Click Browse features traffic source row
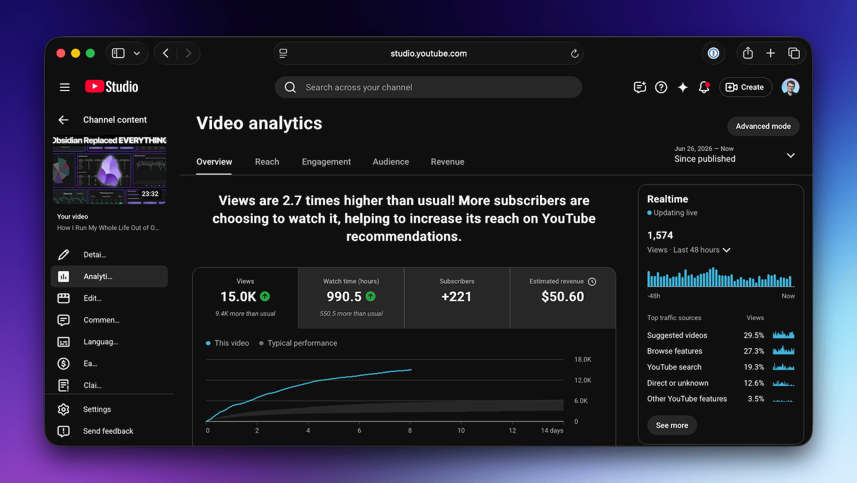Image resolution: width=857 pixels, height=483 pixels. pyautogui.click(x=720, y=351)
